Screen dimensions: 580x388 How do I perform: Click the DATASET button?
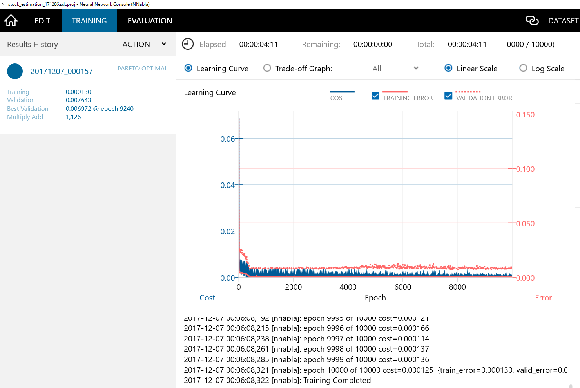click(563, 20)
